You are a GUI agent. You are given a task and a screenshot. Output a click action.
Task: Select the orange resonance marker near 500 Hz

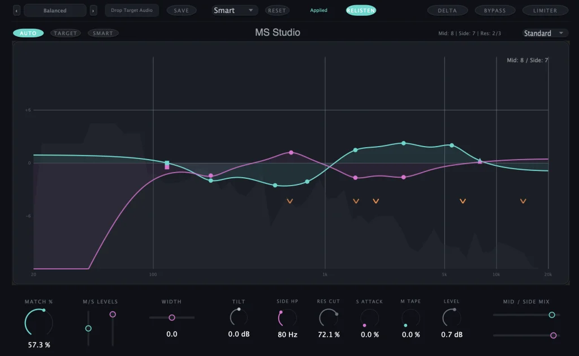(289, 200)
